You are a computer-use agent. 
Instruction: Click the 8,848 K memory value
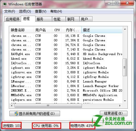[73, 81]
